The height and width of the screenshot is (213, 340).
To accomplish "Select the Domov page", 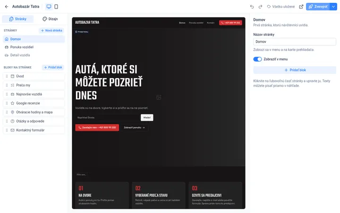I will pos(34,39).
